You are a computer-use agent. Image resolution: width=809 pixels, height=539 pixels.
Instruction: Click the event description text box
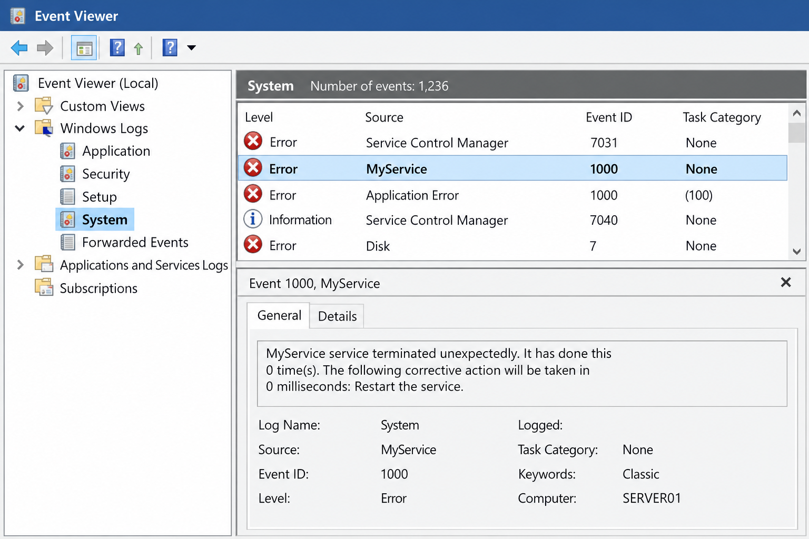click(522, 374)
